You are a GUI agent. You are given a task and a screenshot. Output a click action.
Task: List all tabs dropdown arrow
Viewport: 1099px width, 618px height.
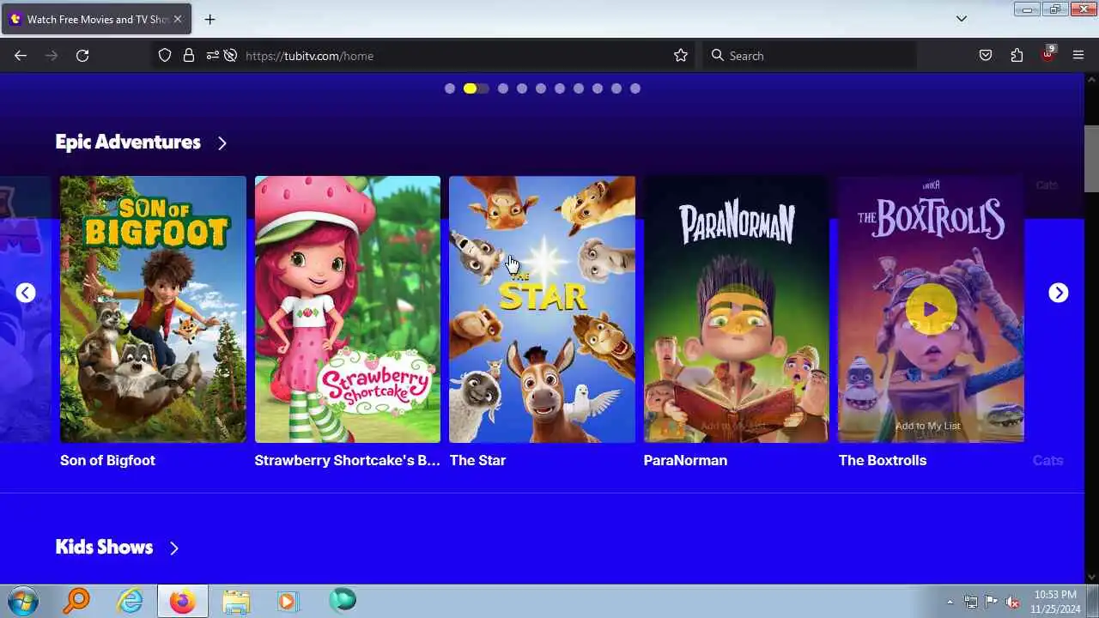(962, 19)
